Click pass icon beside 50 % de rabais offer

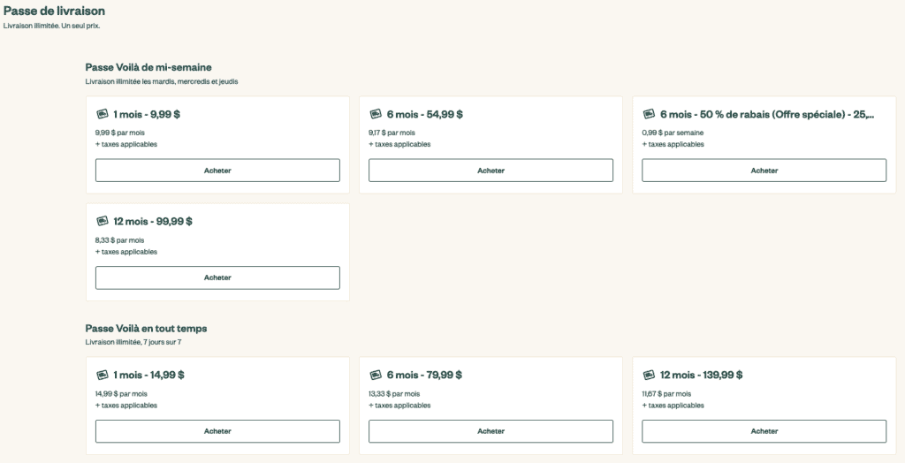[648, 114]
